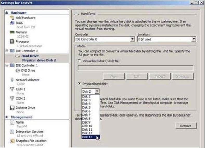
Task: Click the Add Hardware icon
Action: coord(12,18)
